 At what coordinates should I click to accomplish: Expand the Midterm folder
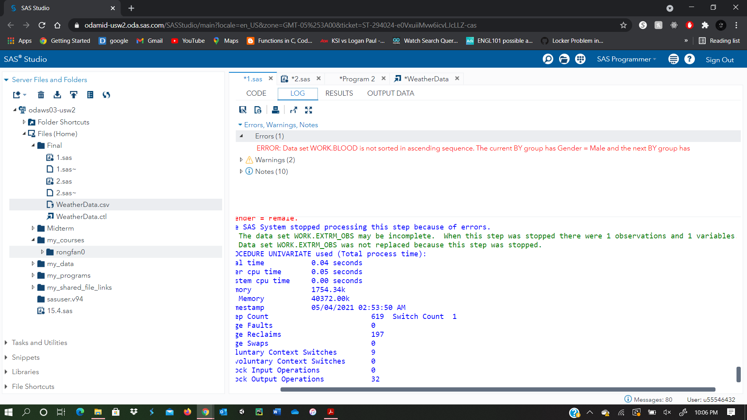(33, 228)
